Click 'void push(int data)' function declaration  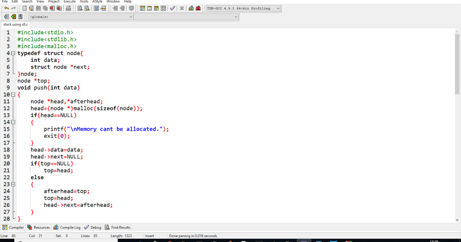coord(48,88)
